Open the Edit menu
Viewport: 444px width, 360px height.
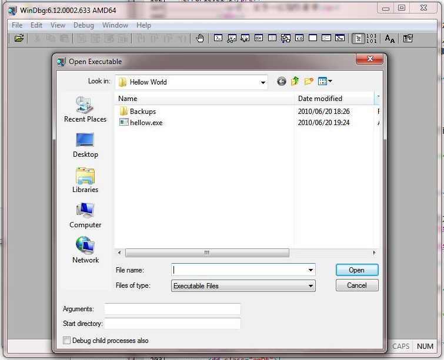(x=36, y=25)
